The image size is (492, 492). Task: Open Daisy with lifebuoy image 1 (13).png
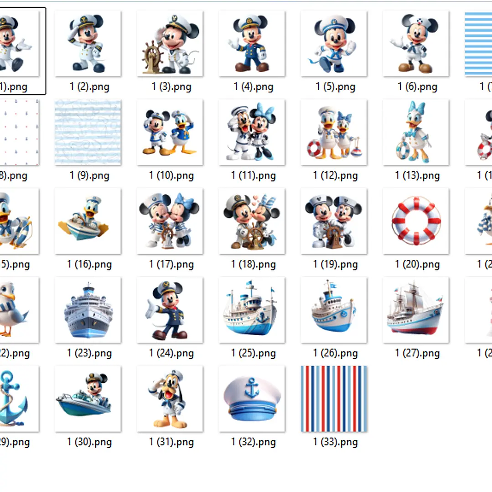pos(416,132)
